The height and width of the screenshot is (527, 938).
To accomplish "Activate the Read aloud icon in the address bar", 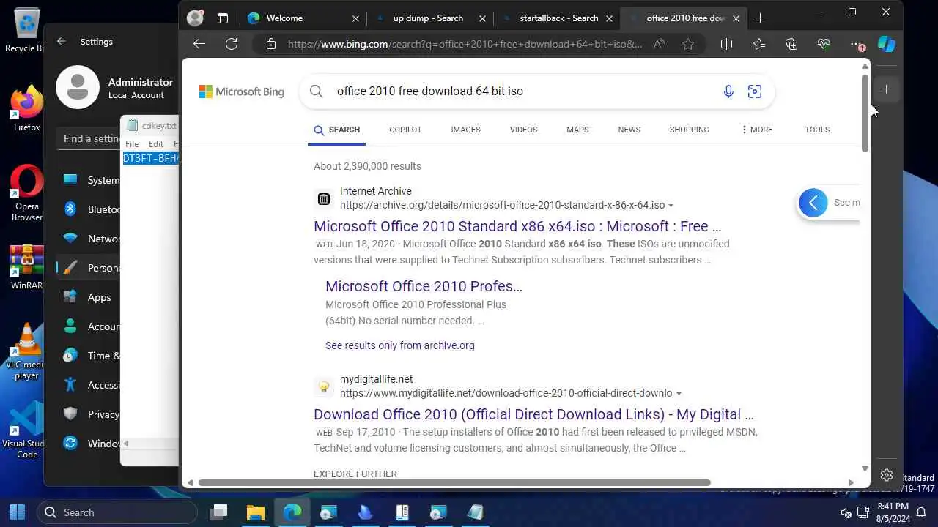I will (659, 44).
